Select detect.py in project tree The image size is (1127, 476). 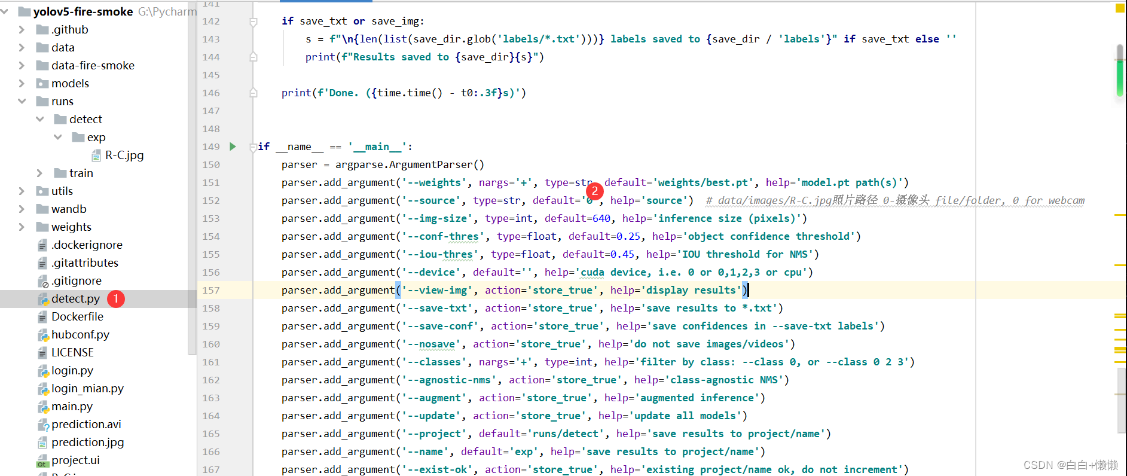click(75, 298)
